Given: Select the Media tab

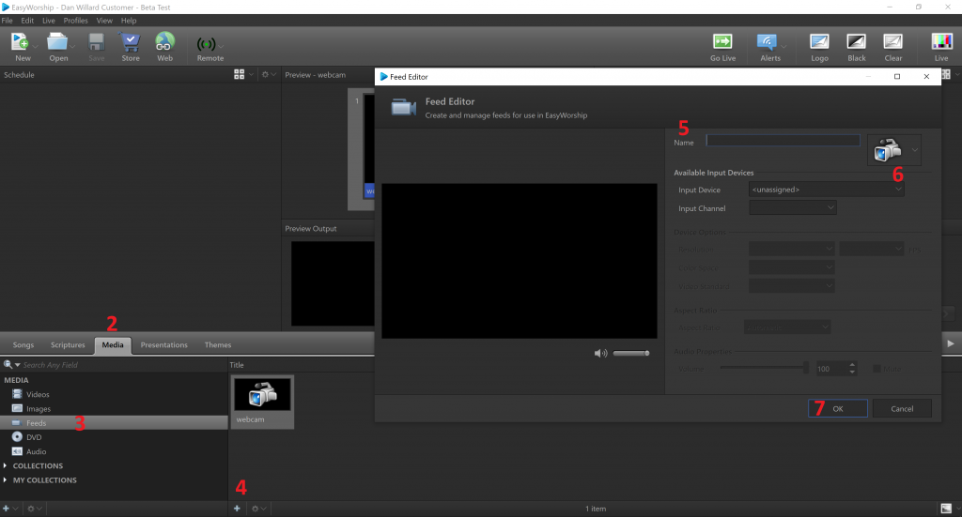Looking at the screenshot, I should click(113, 345).
